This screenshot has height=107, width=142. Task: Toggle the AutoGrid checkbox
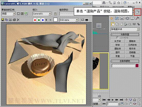[117, 38]
